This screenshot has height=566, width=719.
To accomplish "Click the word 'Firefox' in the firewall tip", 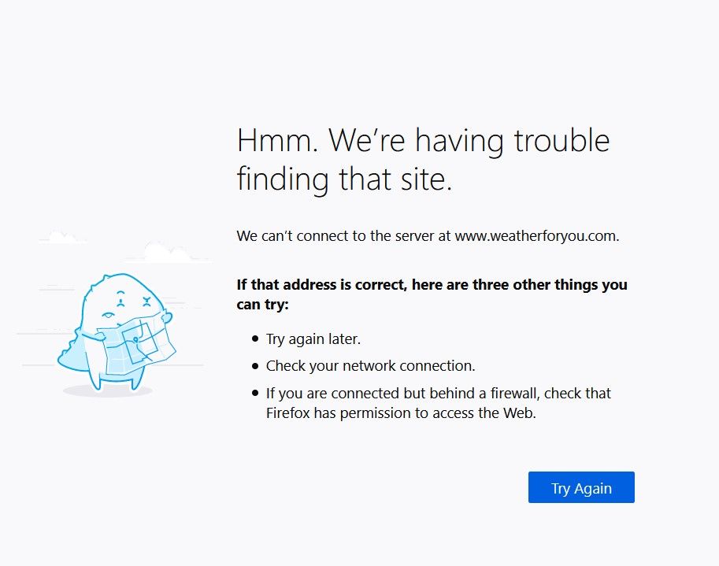I will point(288,412).
